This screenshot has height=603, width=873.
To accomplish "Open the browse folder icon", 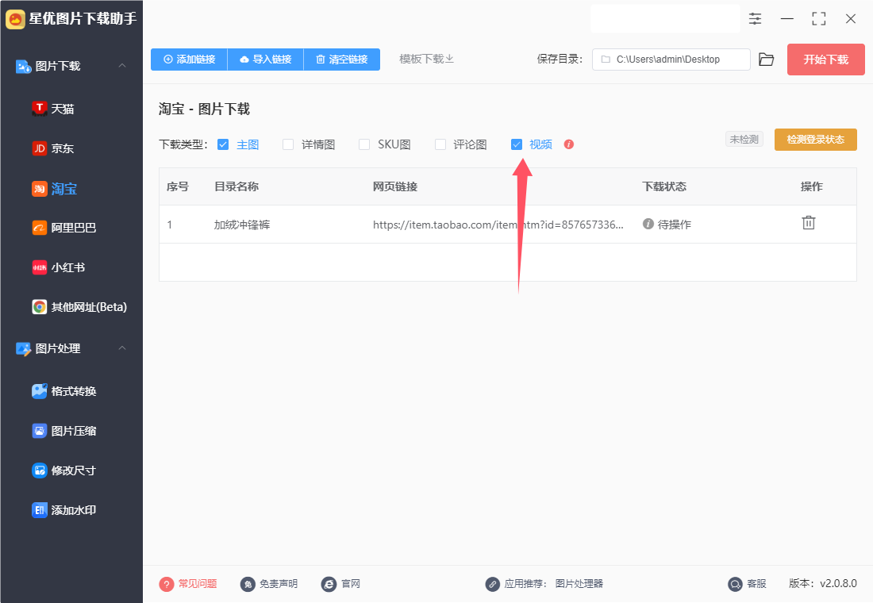I will tap(766, 60).
